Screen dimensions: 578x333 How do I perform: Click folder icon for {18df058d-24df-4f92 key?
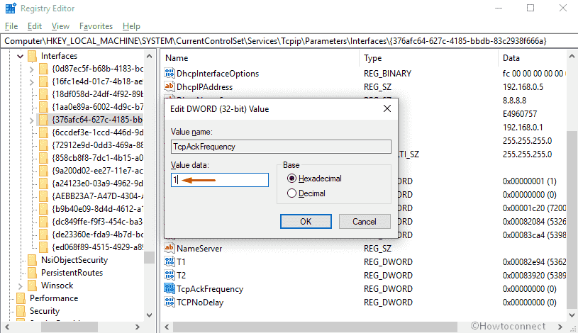[43, 94]
